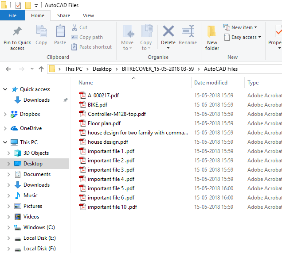Expand the Dropbox tree node

5,114
